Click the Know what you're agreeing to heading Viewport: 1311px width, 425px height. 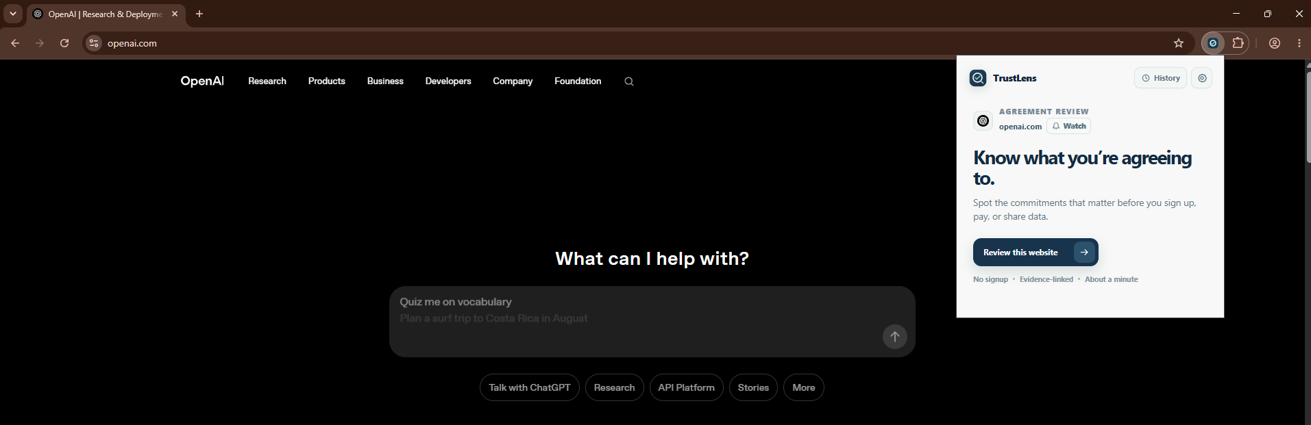(x=1083, y=168)
